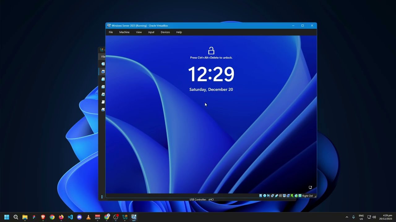This screenshot has width=396, height=222.
Task: Minimize the Windows Server 2025 VM window
Action: point(293,26)
